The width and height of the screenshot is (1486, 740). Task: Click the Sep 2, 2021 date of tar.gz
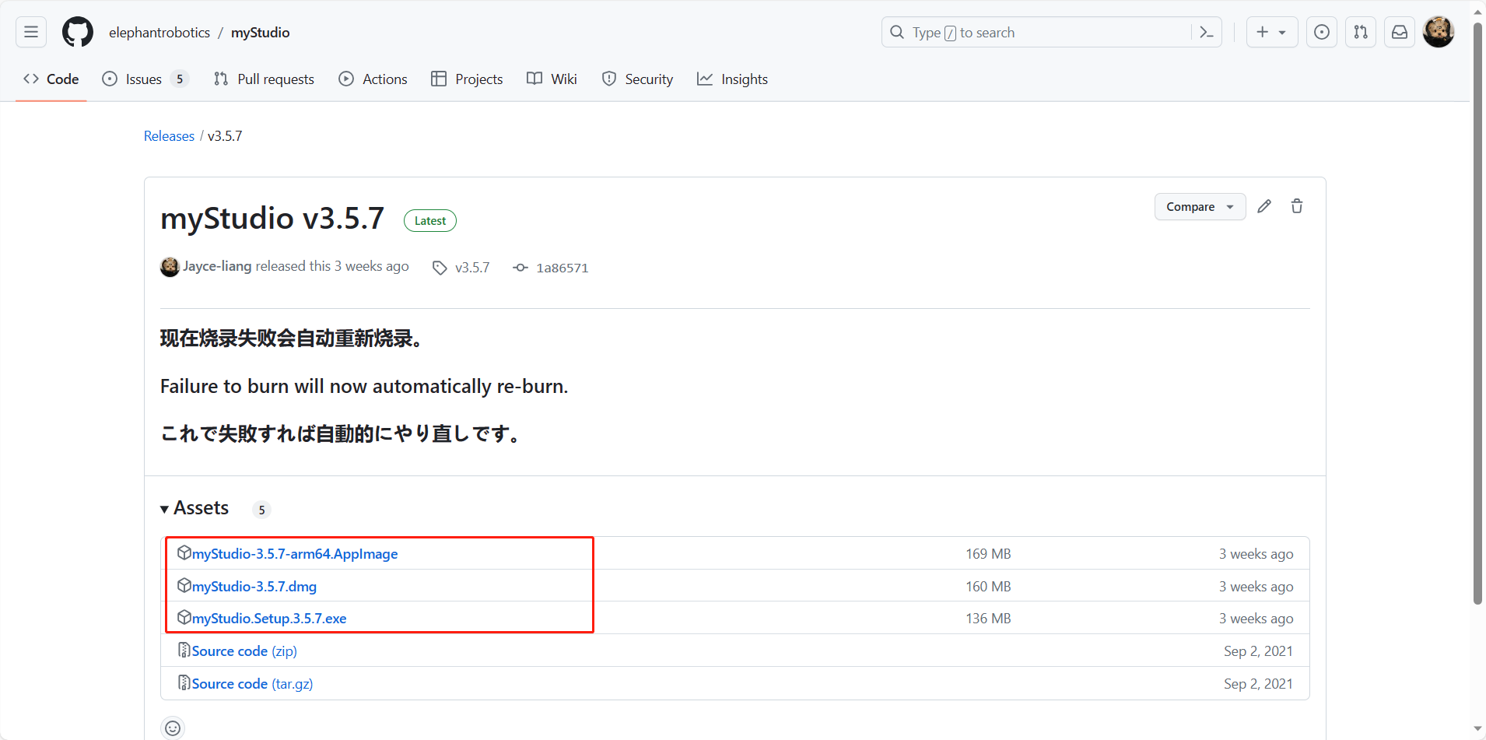pyautogui.click(x=1258, y=683)
